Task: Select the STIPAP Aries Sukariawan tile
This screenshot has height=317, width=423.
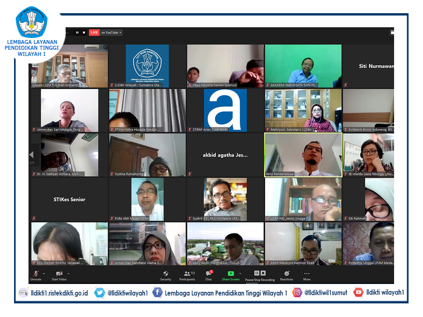Action: click(225, 111)
